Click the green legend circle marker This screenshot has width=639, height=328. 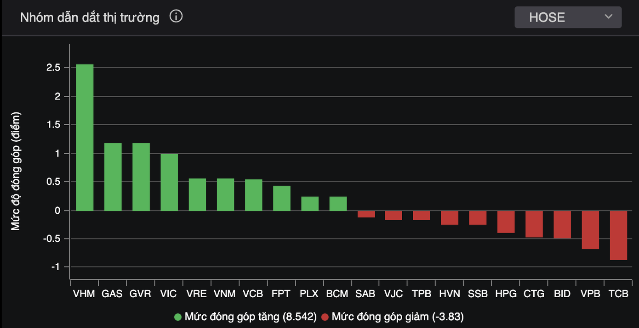(x=178, y=317)
